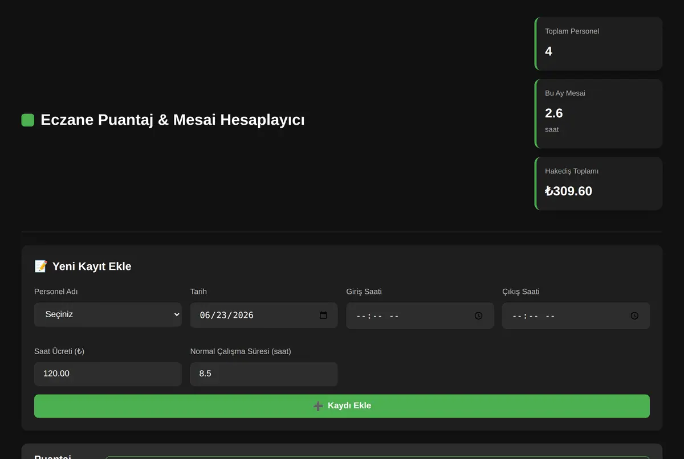
Task: Click the Tarih date field
Action: 264,315
